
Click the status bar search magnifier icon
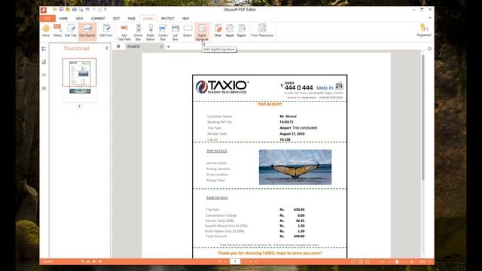coord(82,261)
